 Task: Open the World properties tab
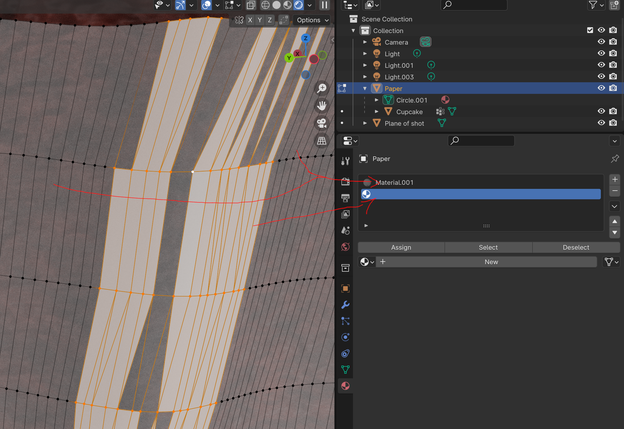point(345,247)
